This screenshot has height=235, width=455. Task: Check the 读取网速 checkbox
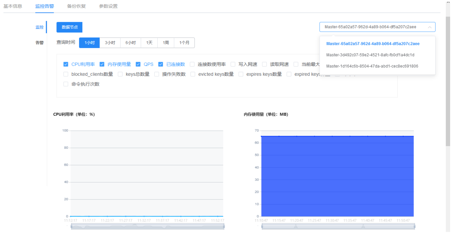coord(264,64)
